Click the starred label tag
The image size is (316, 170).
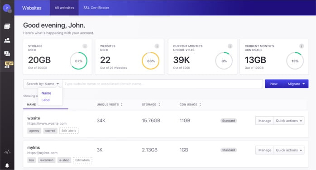coord(50,131)
